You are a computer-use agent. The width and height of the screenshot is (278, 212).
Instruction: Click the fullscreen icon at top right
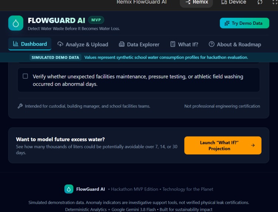coord(275,2)
